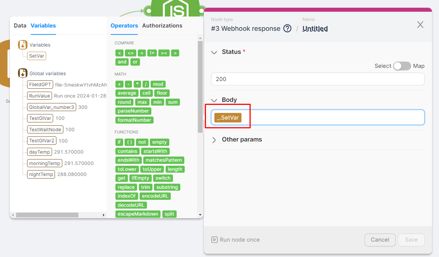The width and height of the screenshot is (439, 257).
Task: Click the Status field containing 200
Action: (317, 79)
